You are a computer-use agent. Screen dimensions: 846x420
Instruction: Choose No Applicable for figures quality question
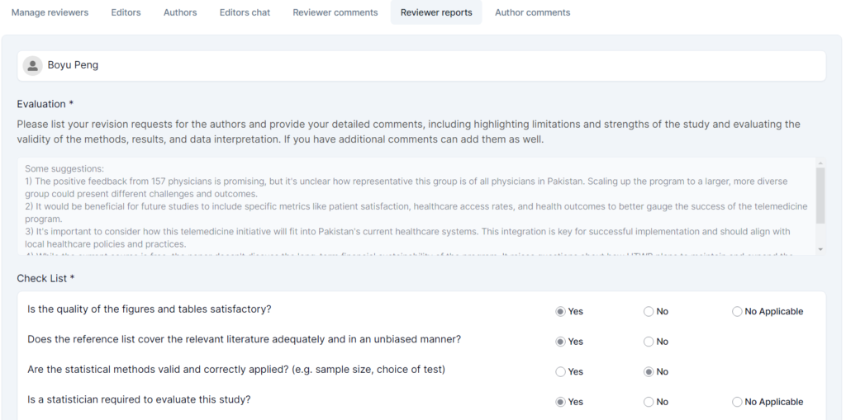click(737, 312)
